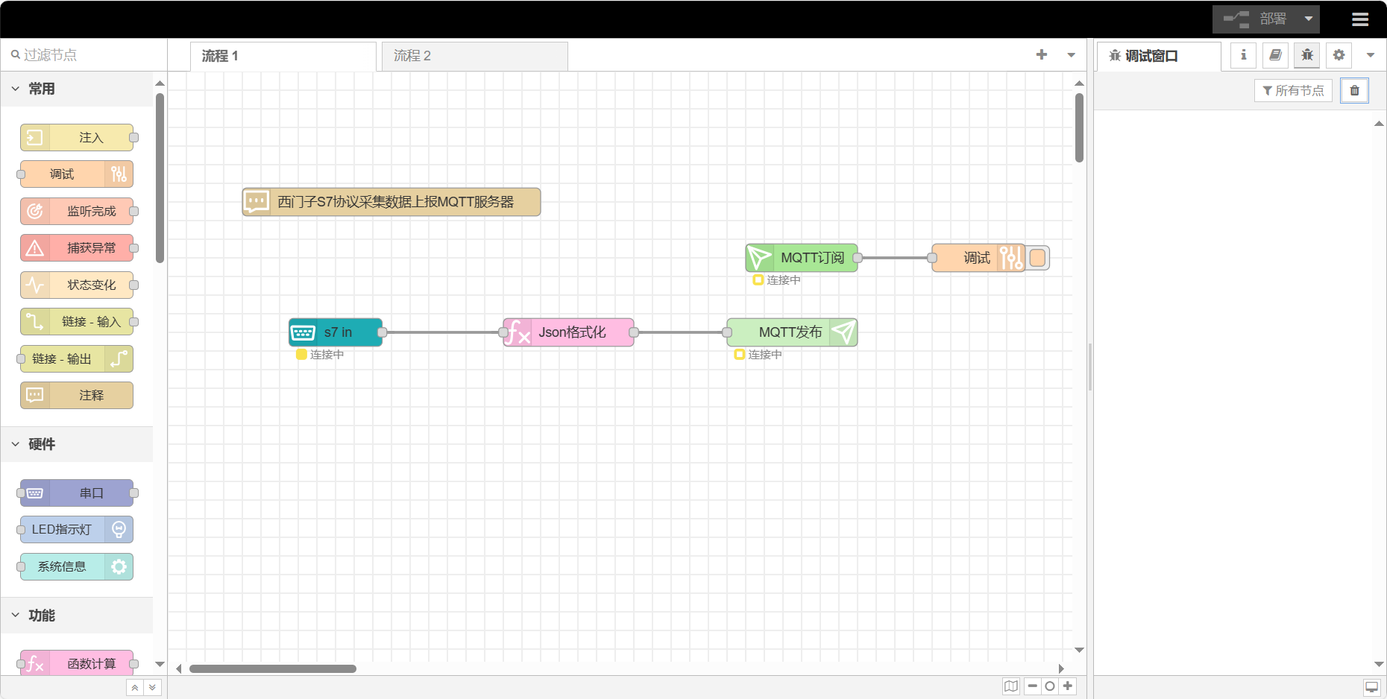The image size is (1387, 699).
Task: Open the hamburger main menu
Action: click(x=1360, y=19)
